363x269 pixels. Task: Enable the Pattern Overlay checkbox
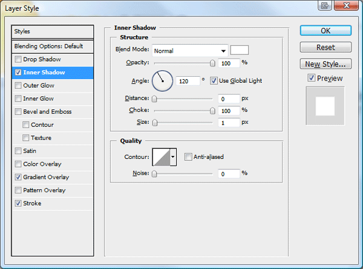pyautogui.click(x=18, y=190)
